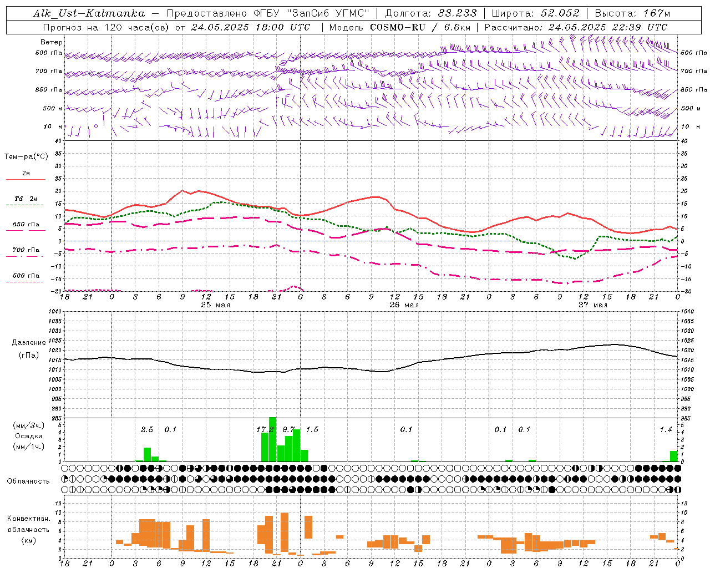Click the station name Alk_Ust-Kalmanka

tap(89, 13)
